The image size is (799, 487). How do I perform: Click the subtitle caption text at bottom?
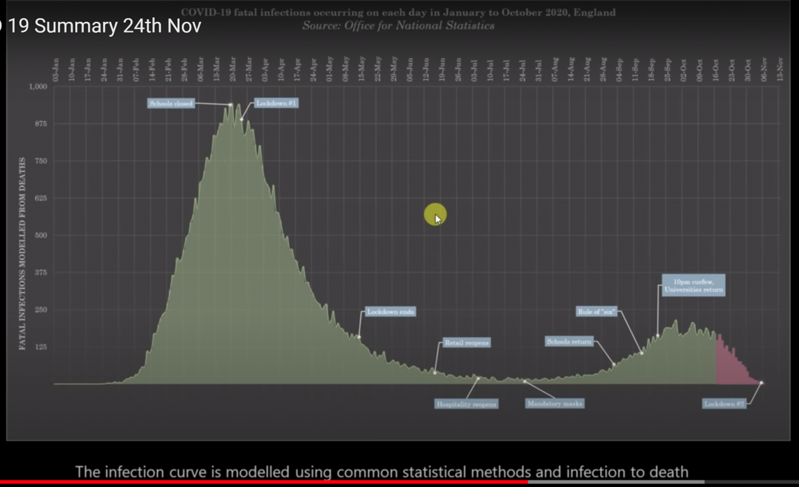coord(382,472)
